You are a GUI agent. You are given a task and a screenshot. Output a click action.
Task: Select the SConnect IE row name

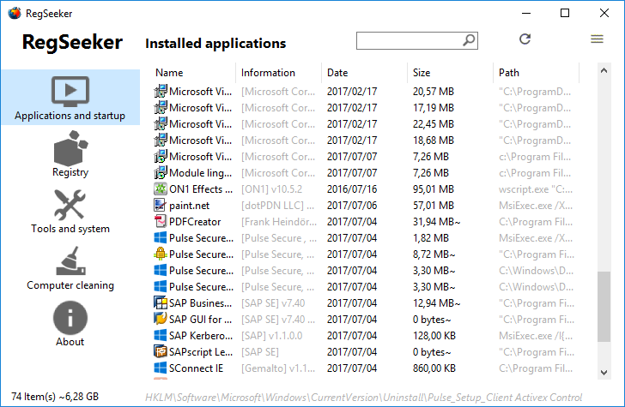pos(196,368)
